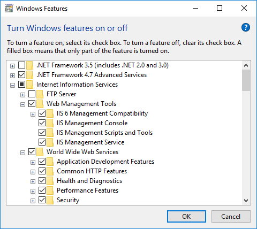Click folder icon beside Web Management Tools

coord(40,104)
